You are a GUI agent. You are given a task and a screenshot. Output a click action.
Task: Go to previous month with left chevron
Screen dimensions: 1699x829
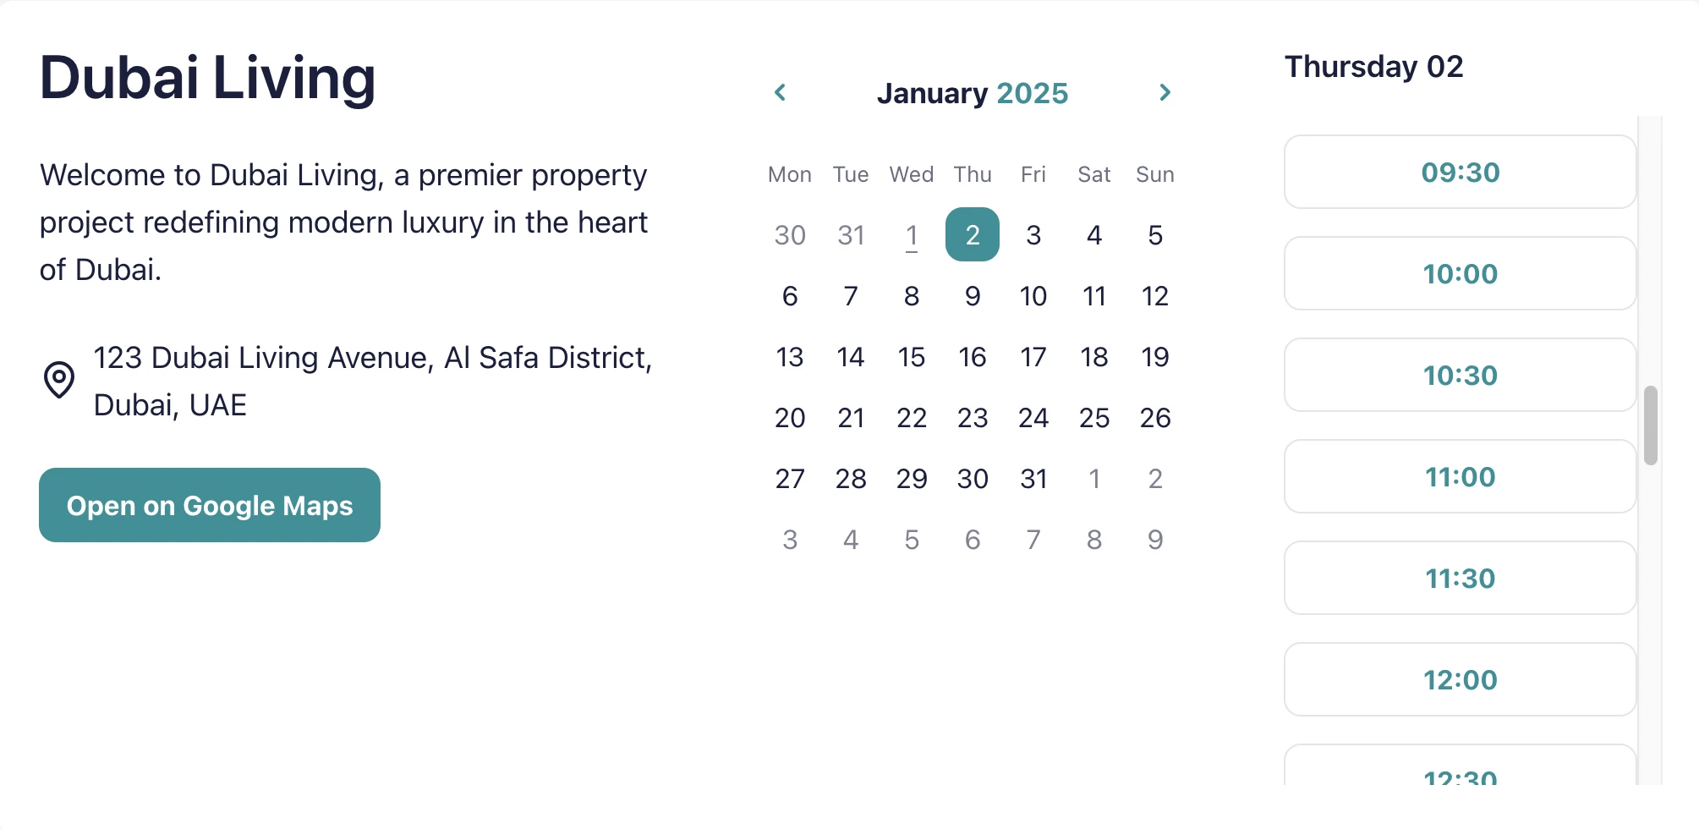pyautogui.click(x=781, y=92)
